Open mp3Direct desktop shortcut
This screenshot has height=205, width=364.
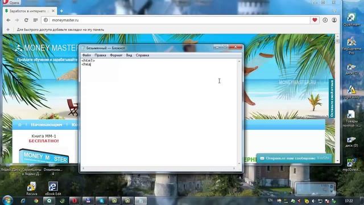(x=351, y=165)
